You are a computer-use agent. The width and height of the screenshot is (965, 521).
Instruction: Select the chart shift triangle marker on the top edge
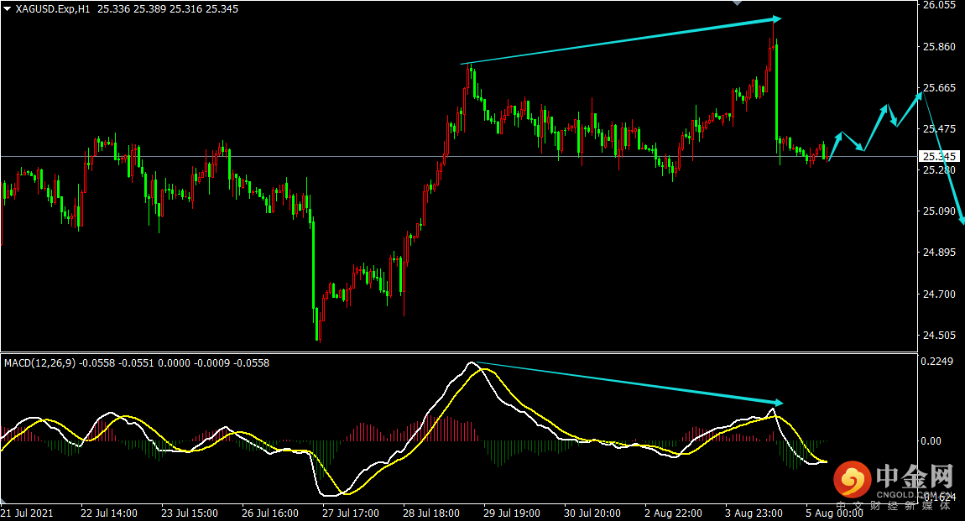(x=737, y=3)
